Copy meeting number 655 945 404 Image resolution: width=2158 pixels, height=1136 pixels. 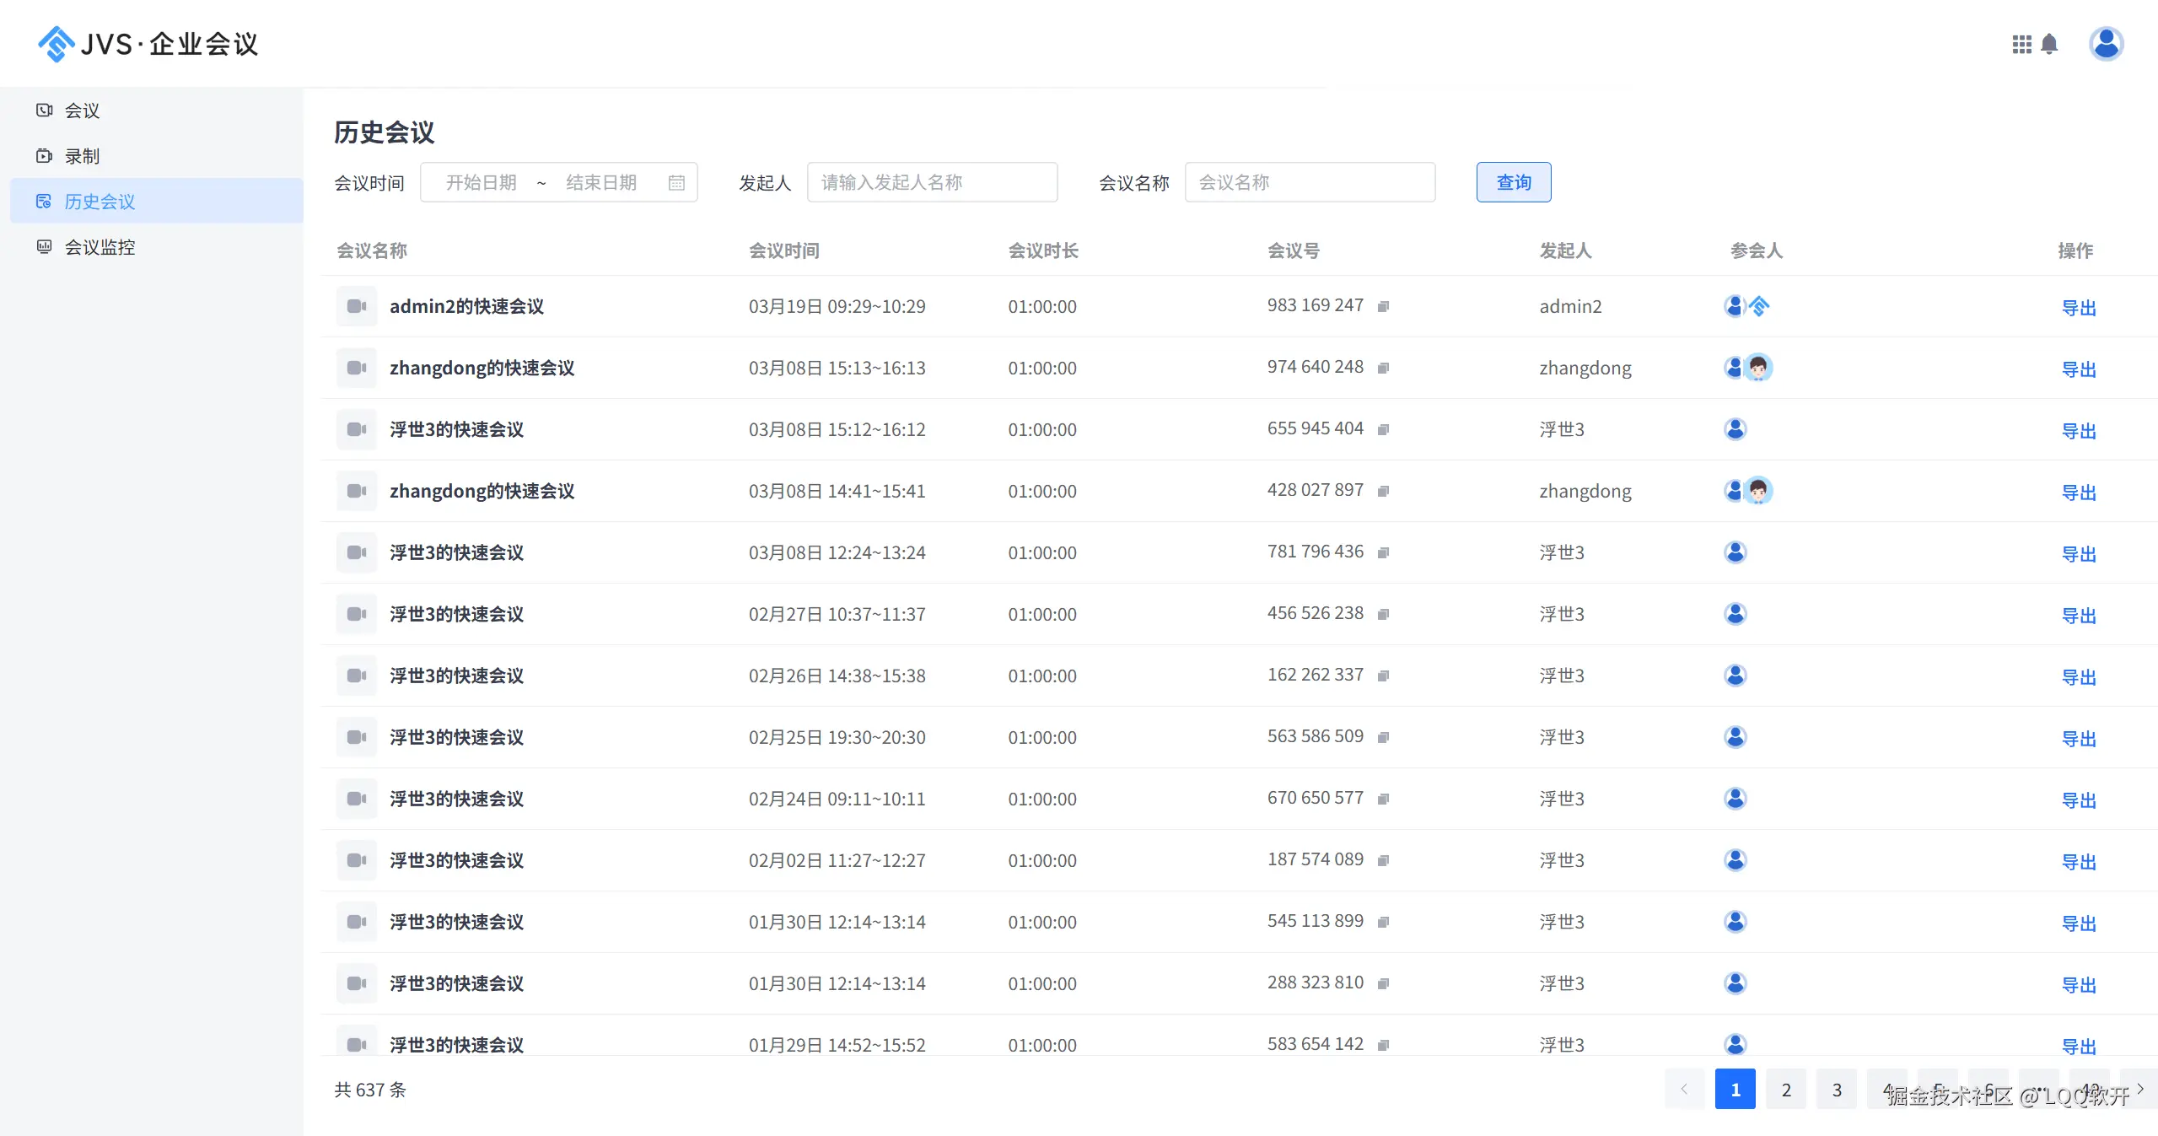coord(1383,429)
